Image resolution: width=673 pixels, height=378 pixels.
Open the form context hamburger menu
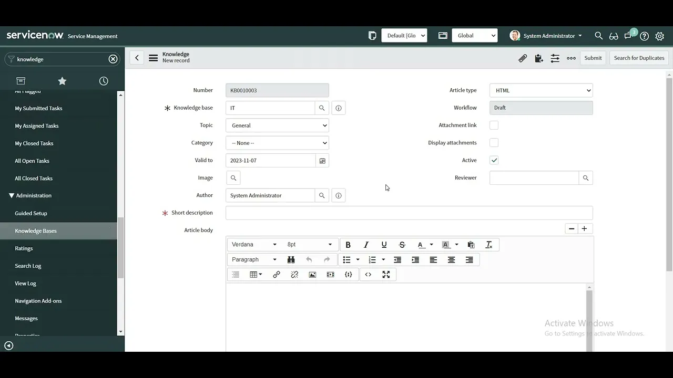153,58
